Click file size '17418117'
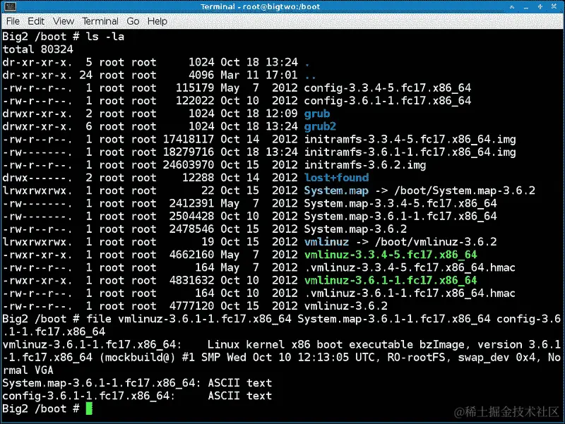Viewport: 565px width, 424px height. pyautogui.click(x=189, y=139)
